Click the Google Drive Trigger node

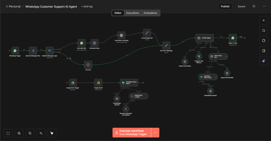(x=73, y=83)
